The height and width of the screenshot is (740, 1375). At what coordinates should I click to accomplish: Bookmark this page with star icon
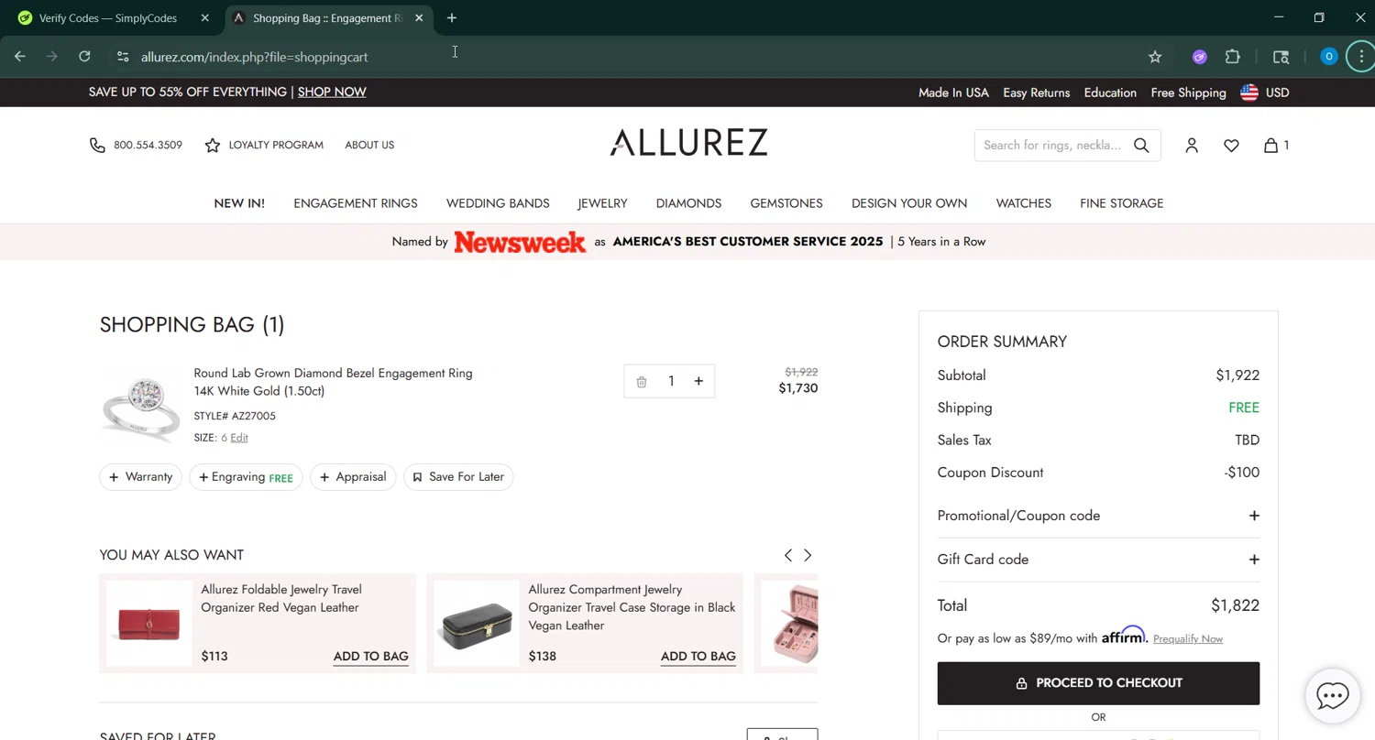[1155, 57]
